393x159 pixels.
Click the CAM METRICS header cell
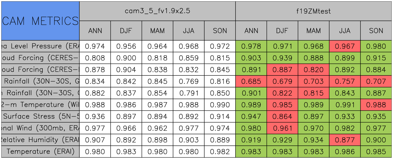point(40,21)
